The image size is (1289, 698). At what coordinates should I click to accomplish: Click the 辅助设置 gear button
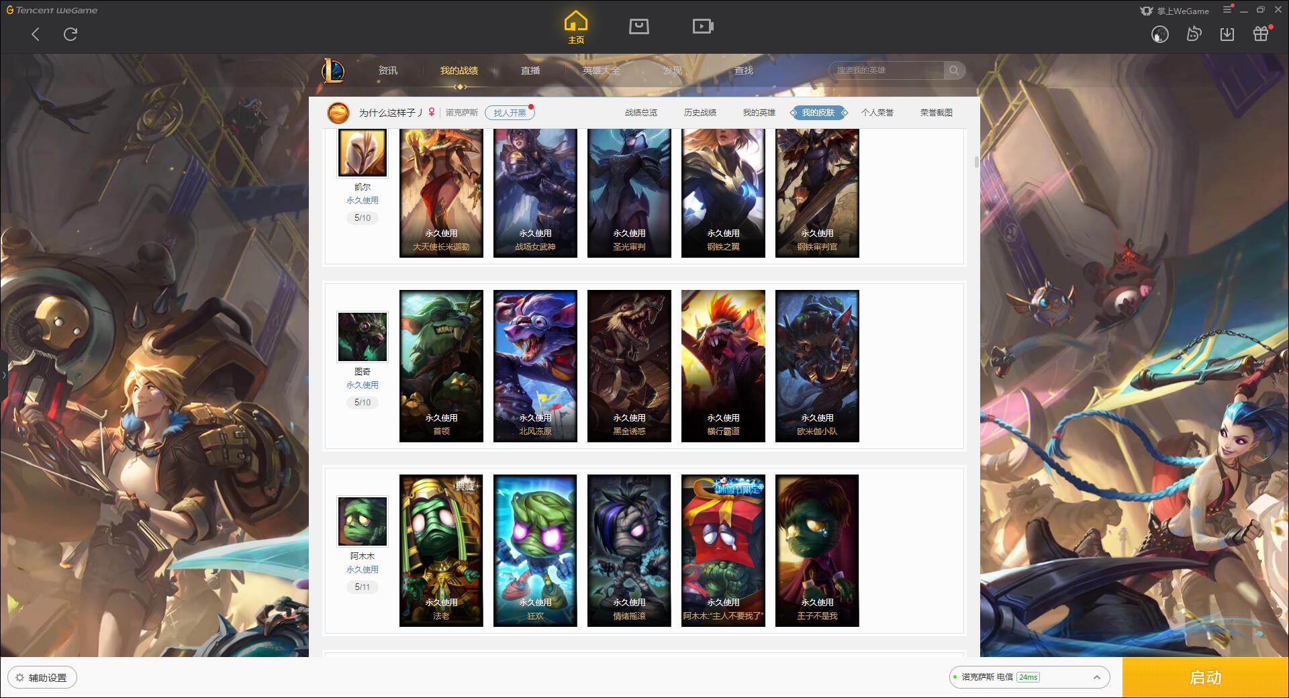[42, 678]
